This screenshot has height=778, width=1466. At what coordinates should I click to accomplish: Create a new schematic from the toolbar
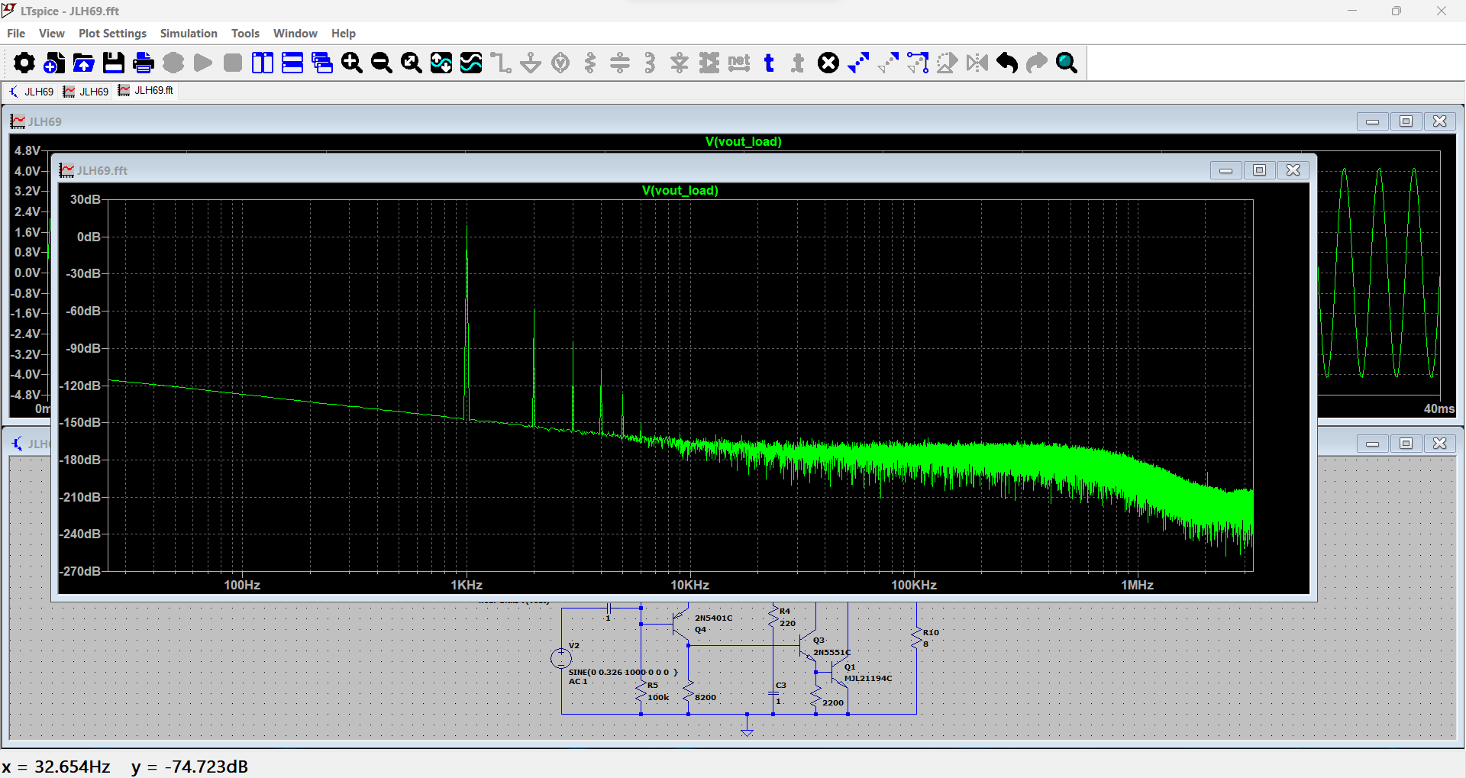click(54, 63)
